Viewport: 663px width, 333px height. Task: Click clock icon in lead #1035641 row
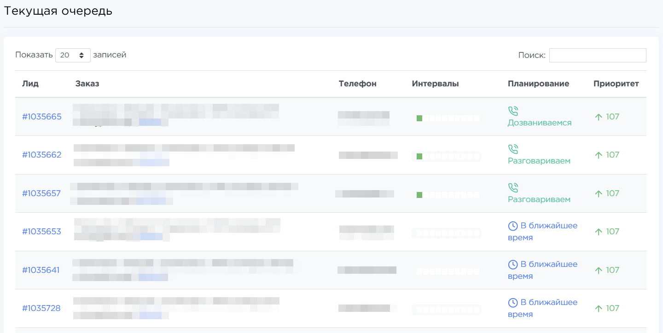click(512, 265)
